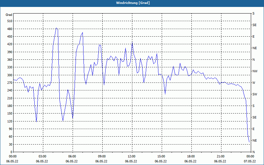Click the "Grad" unit label on the y-axis
Image resolution: width=264 pixels, height=165 pixels.
(9, 15)
